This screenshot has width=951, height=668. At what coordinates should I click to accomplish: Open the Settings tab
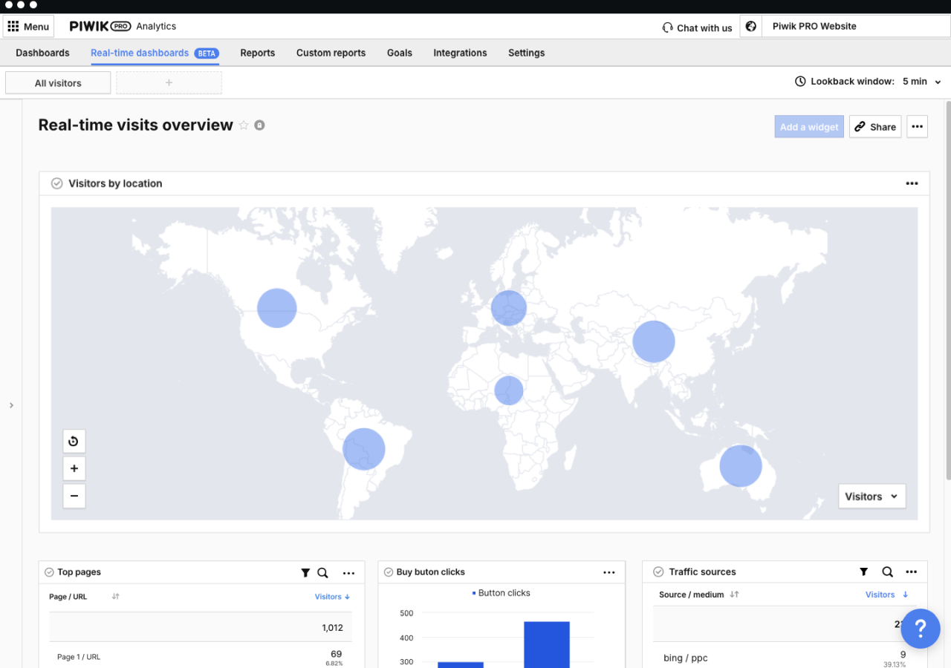click(x=527, y=53)
